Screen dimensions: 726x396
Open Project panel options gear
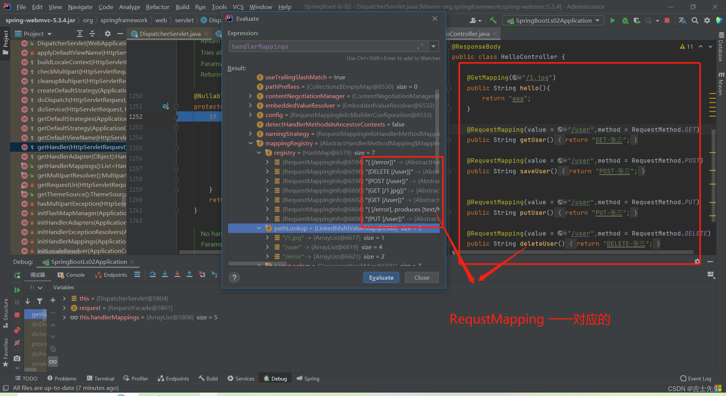108,34
